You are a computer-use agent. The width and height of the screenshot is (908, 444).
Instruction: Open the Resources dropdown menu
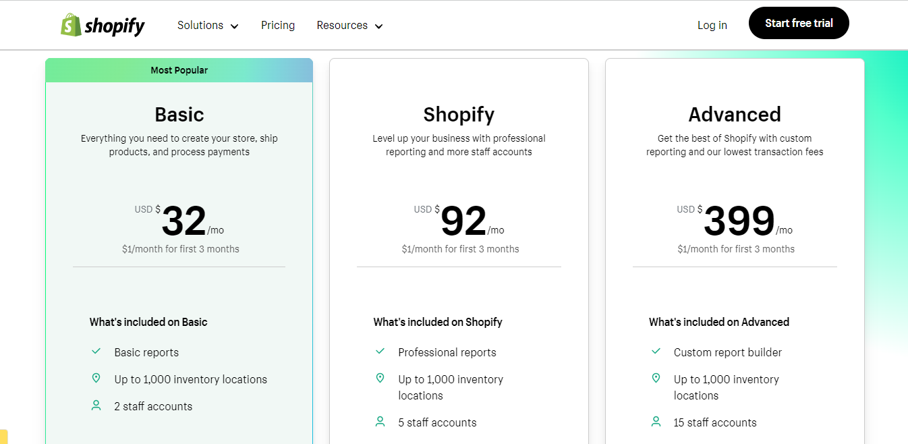coord(349,26)
